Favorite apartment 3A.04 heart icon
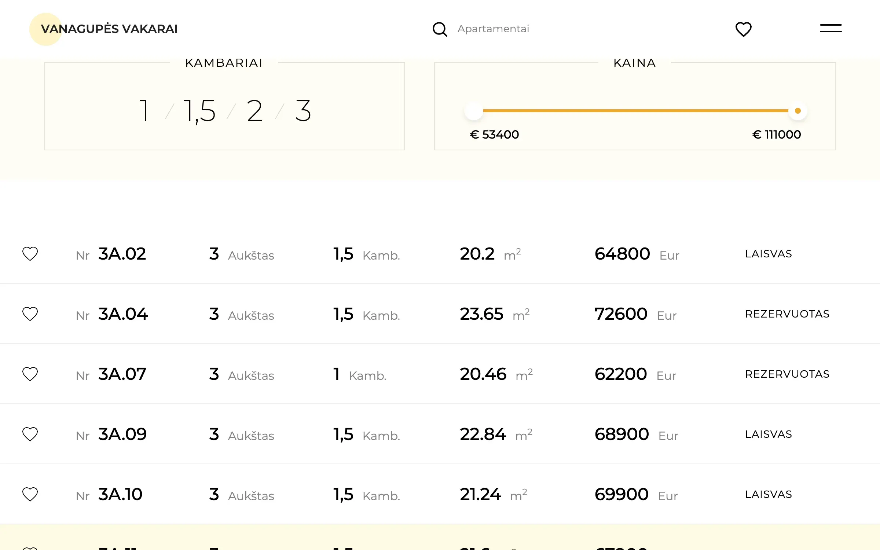 click(30, 314)
